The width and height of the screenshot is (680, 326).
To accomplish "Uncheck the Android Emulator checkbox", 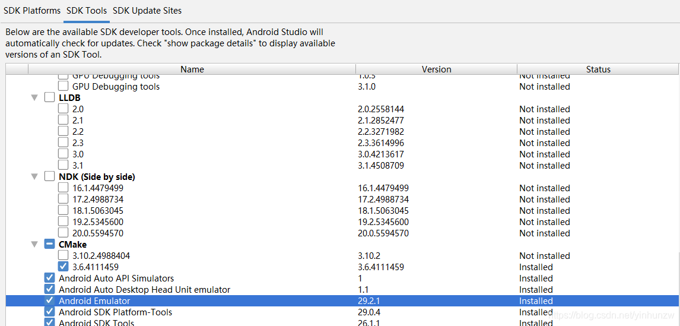I will (x=49, y=300).
